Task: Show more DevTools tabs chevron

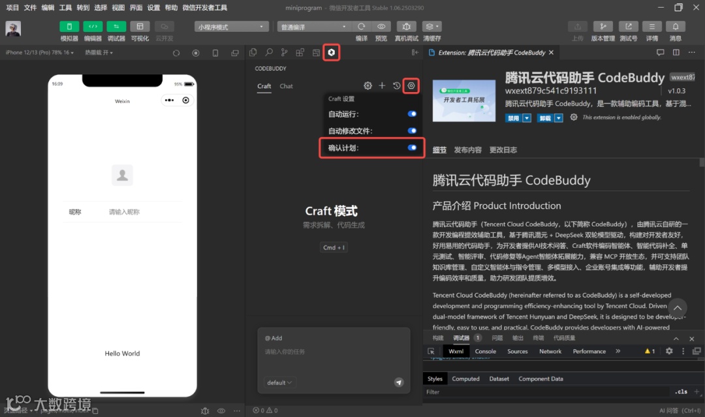Action: 618,351
